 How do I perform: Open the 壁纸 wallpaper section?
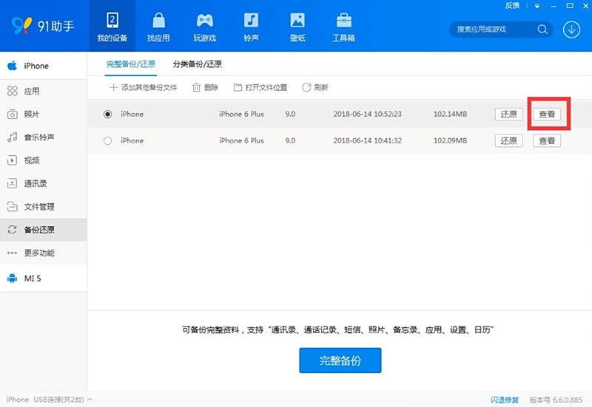pyautogui.click(x=297, y=27)
